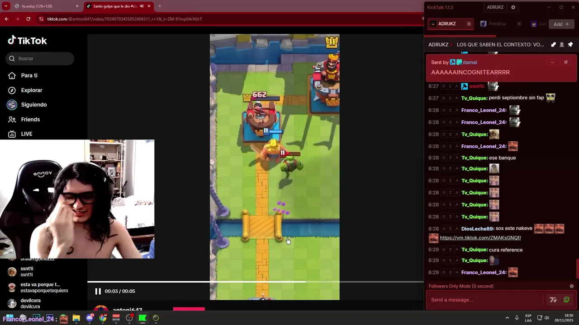Open the user icon in chat header
Image resolution: width=579 pixels, height=325 pixels.
click(x=562, y=45)
